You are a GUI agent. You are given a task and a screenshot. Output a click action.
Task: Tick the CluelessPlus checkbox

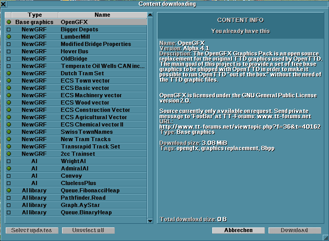[x=8, y=183]
